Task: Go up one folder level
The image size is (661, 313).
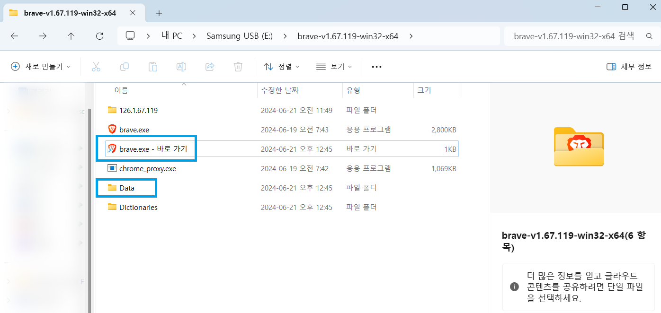Action: tap(71, 36)
